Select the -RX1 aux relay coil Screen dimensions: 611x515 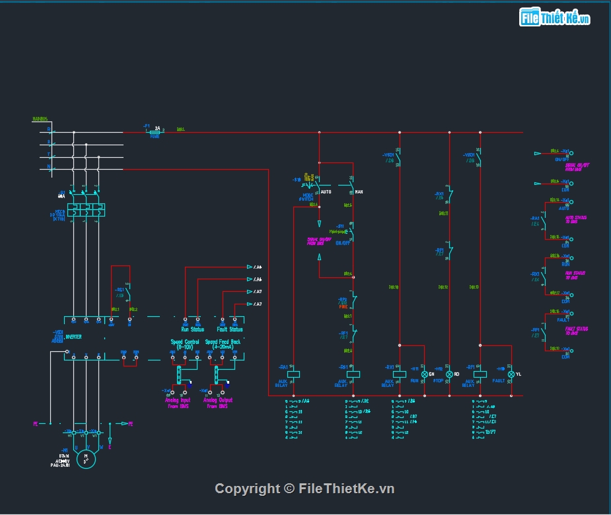pyautogui.click(x=400, y=374)
